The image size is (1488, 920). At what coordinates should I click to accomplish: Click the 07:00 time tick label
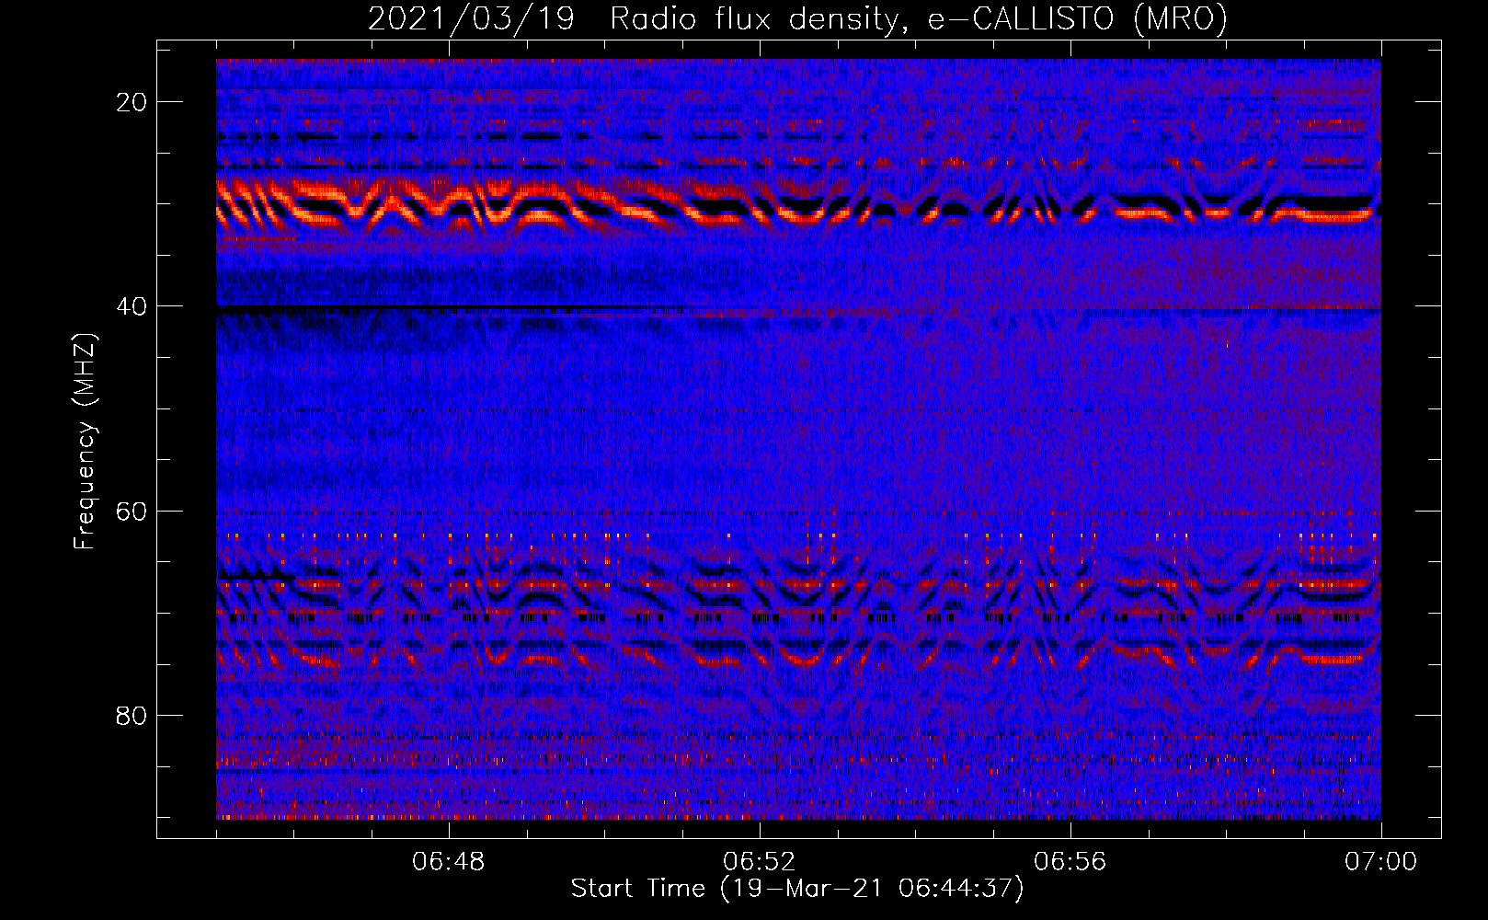(1381, 862)
